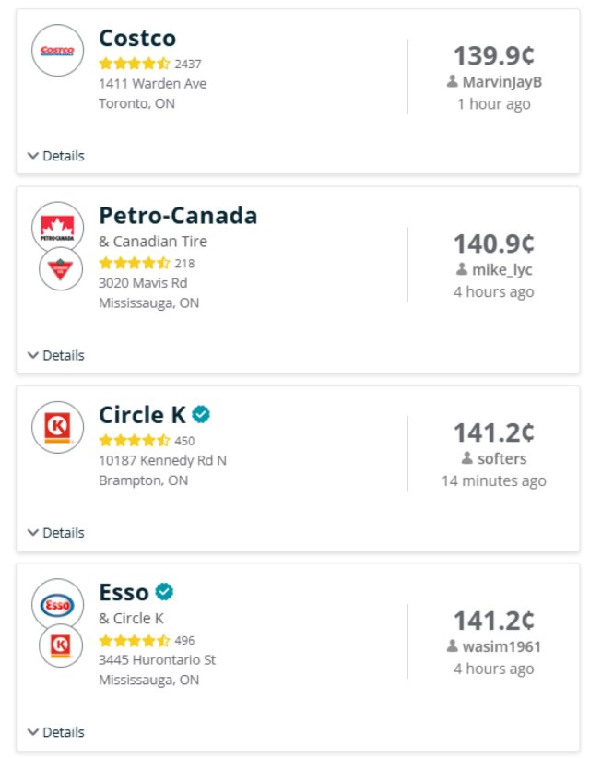Click the Circle K logo at Kennedy Rd
The image size is (590, 758).
[x=58, y=427]
